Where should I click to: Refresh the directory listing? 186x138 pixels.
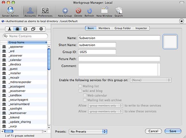(89, 11)
